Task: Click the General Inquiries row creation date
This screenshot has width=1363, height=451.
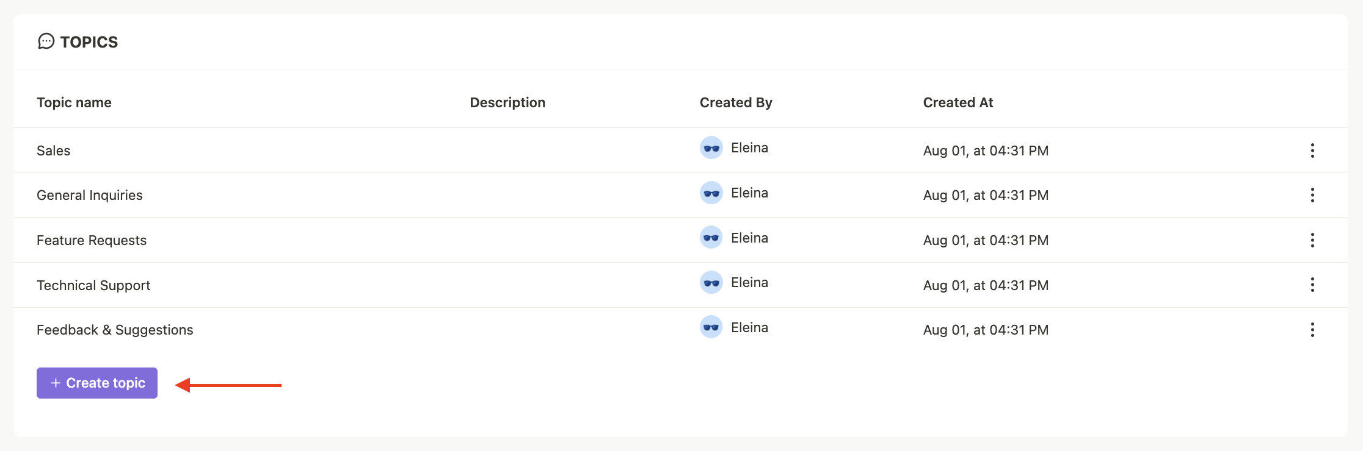Action: (x=986, y=195)
